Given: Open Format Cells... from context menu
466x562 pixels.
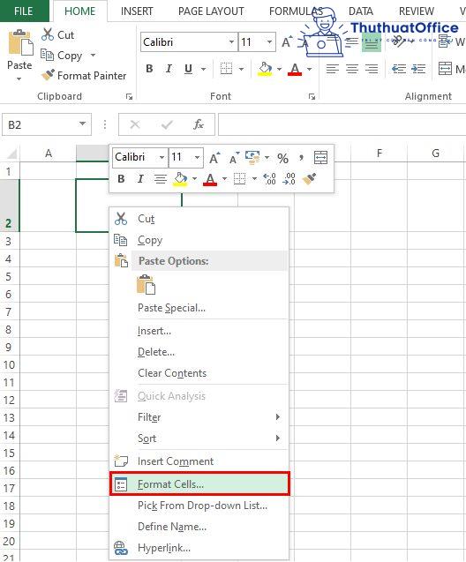Looking at the screenshot, I should (x=199, y=484).
